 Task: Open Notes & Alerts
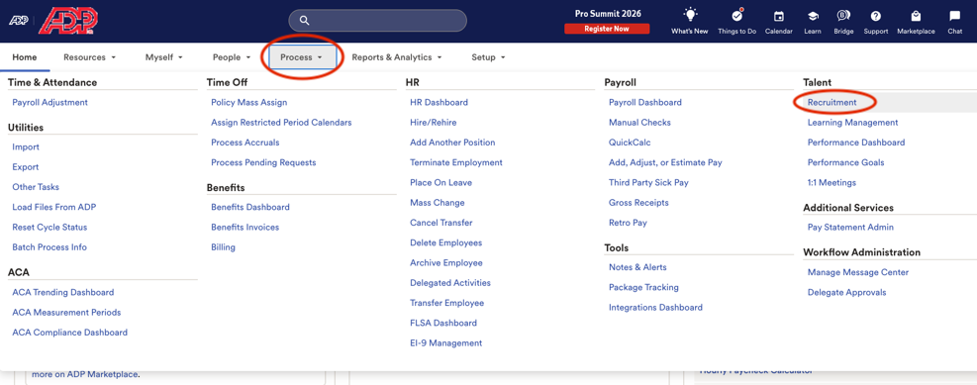click(637, 267)
